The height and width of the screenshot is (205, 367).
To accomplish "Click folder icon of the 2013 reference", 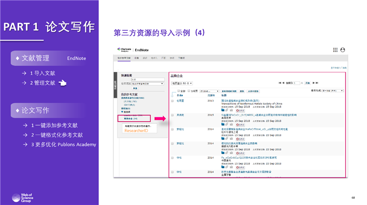I will [223, 110].
